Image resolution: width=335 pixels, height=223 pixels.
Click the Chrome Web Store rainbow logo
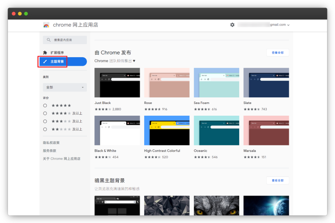pos(46,25)
